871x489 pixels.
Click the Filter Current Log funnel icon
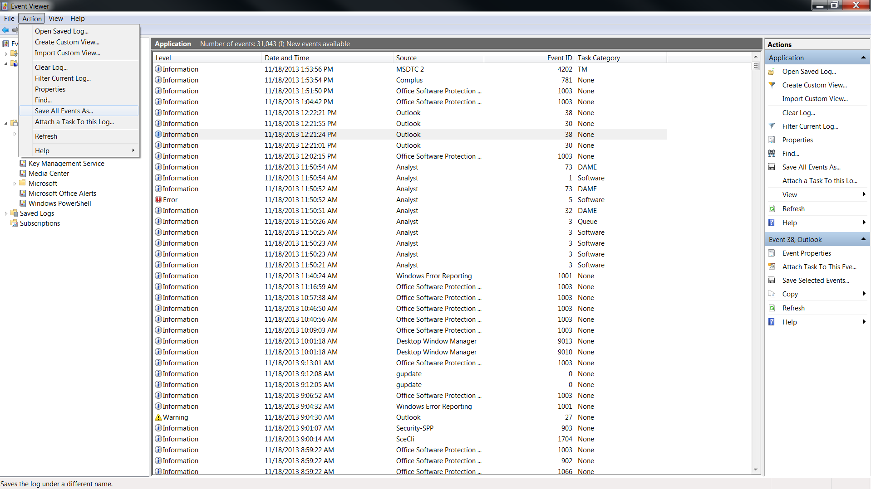click(772, 126)
